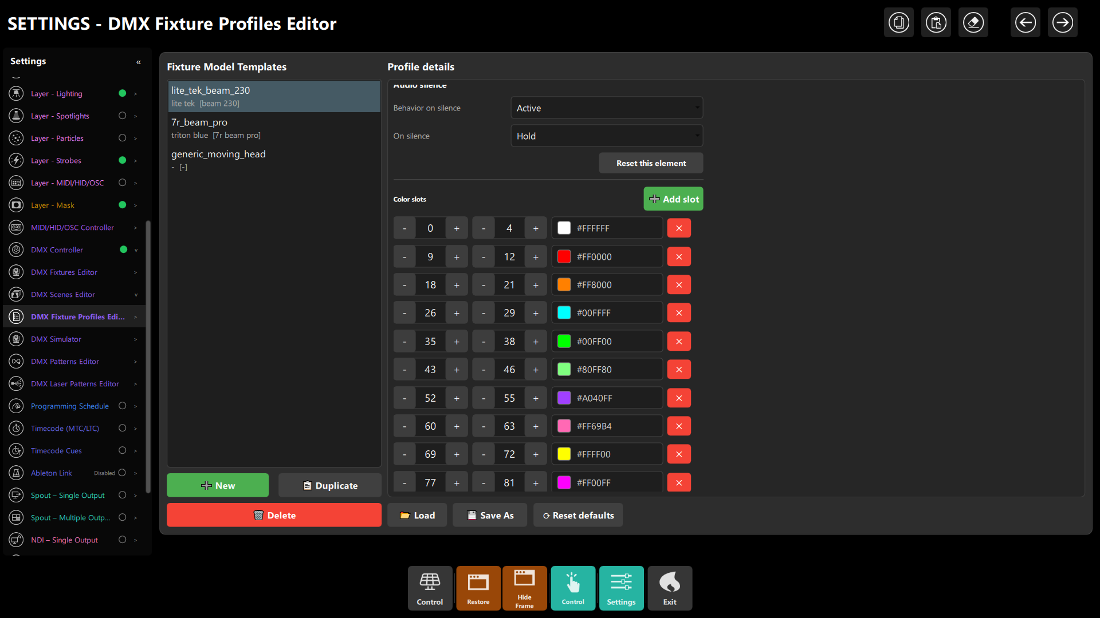Click the Programming Schedule icon
The height and width of the screenshot is (618, 1100).
point(17,406)
